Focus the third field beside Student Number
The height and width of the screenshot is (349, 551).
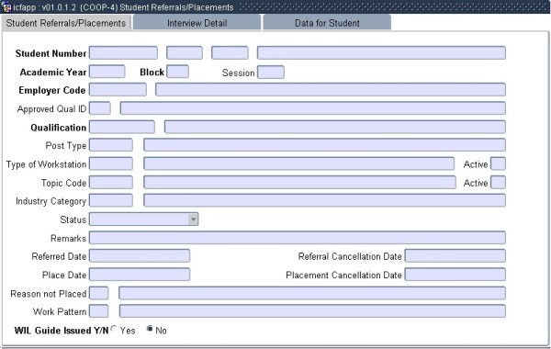pos(230,53)
